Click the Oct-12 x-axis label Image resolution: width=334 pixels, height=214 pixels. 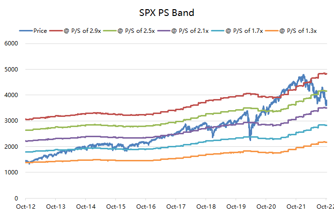point(26,207)
